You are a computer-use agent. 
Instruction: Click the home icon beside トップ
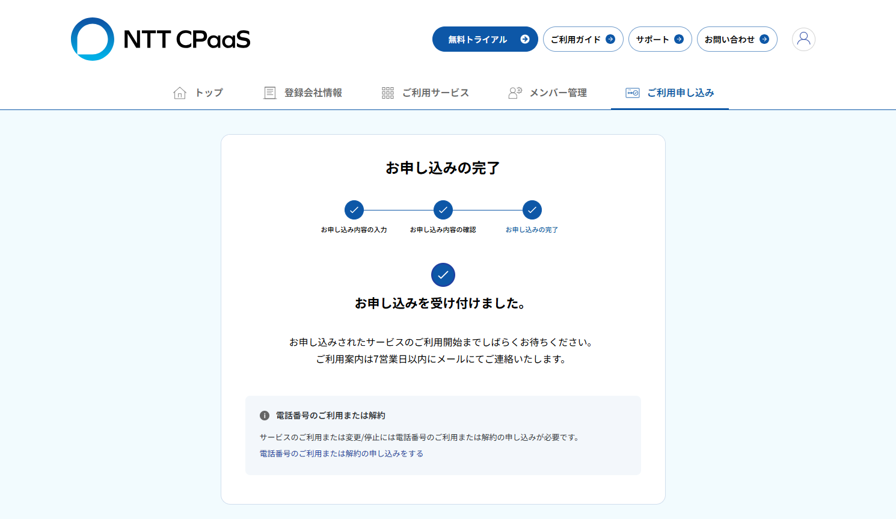click(x=180, y=93)
